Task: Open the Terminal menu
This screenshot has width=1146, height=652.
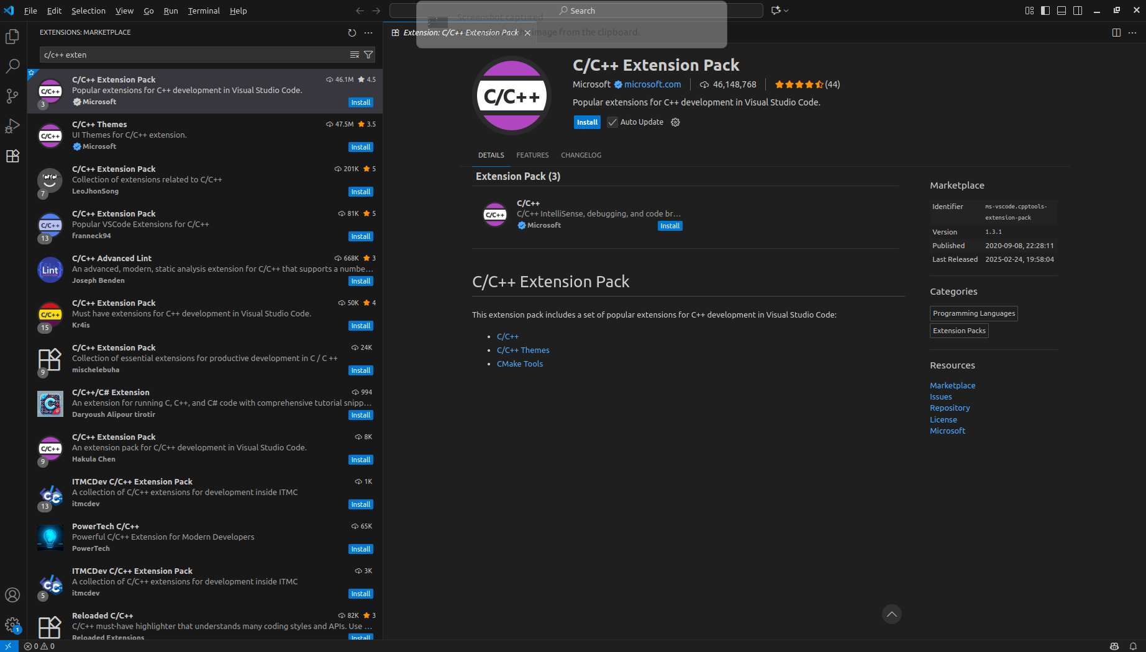Action: (x=204, y=11)
